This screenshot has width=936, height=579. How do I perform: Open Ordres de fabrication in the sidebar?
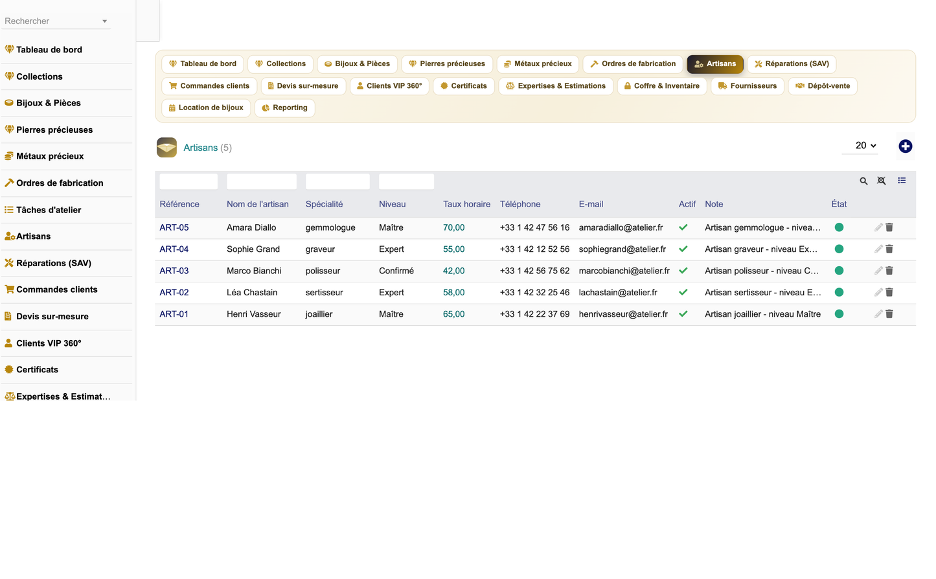coord(67,183)
